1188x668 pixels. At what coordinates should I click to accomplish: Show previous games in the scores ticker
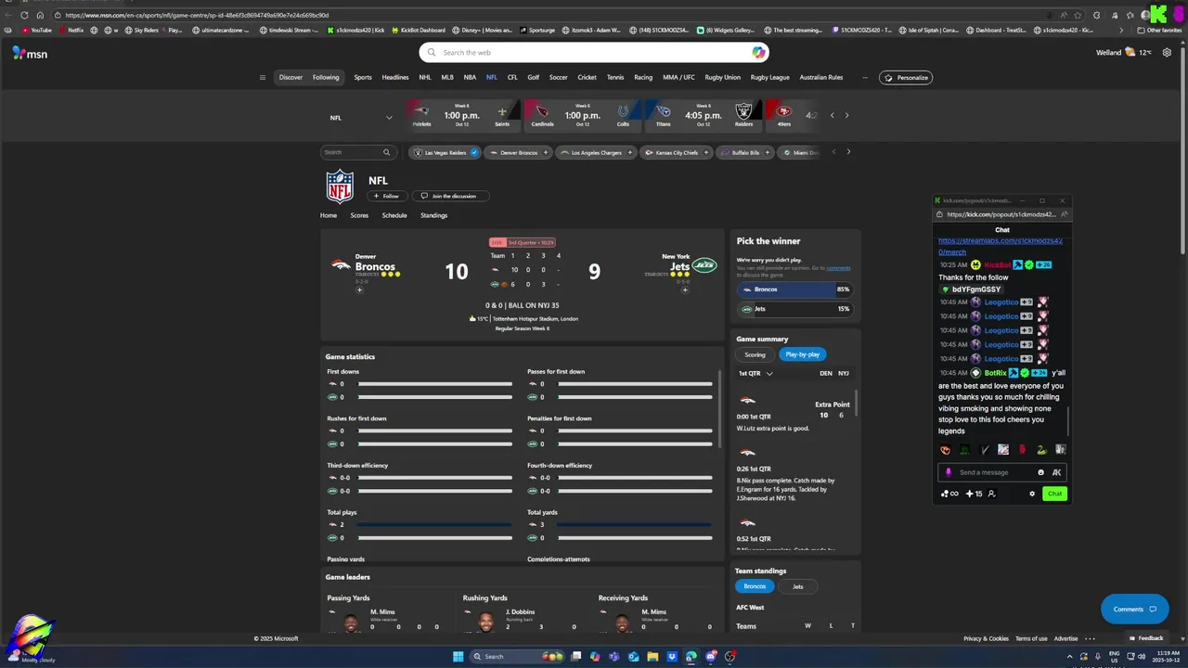832,115
